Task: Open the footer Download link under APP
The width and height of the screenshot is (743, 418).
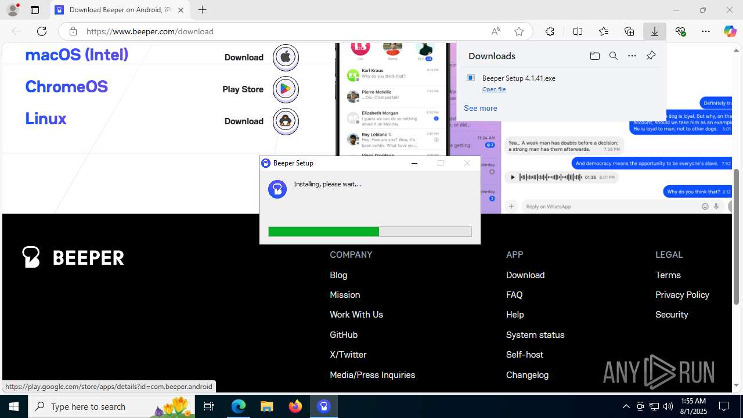Action: click(x=525, y=275)
